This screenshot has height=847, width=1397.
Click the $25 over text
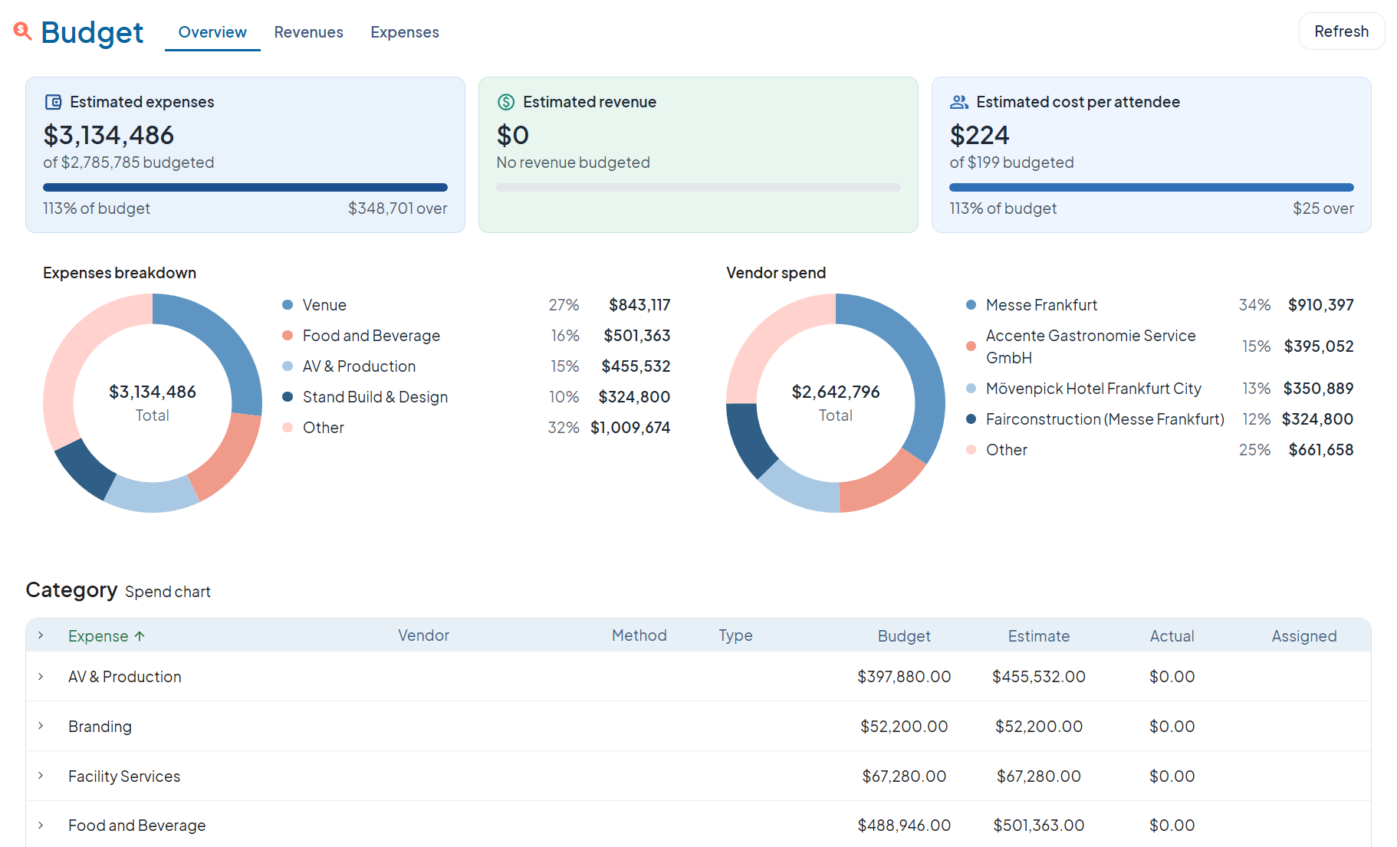coord(1323,208)
